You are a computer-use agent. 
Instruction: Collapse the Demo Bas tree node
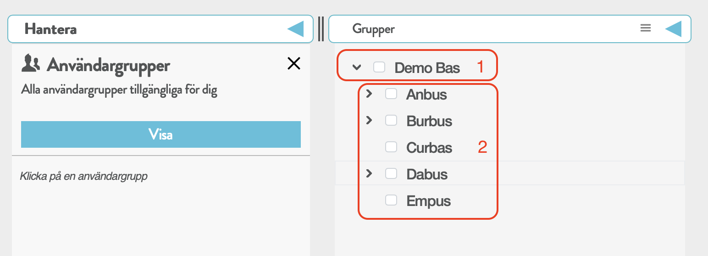pos(357,67)
